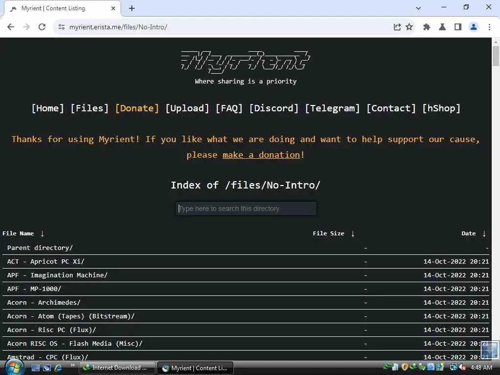
Task: Open Chrome three-dot menu
Action: 489,27
